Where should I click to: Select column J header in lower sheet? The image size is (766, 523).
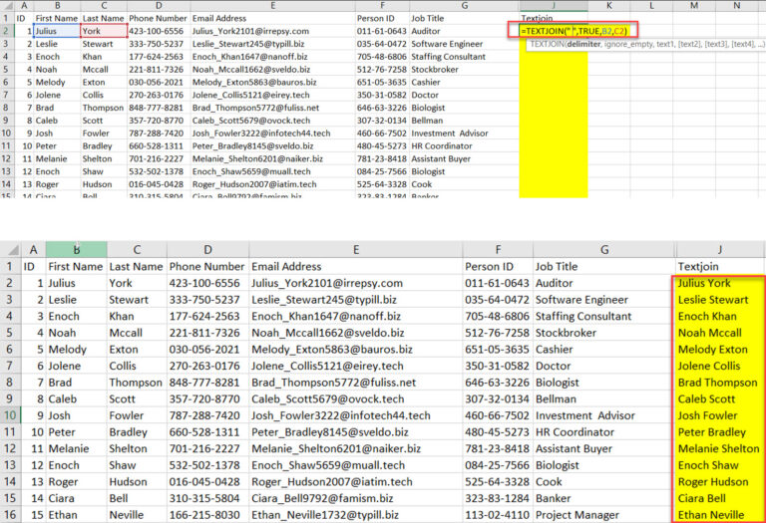pos(719,250)
